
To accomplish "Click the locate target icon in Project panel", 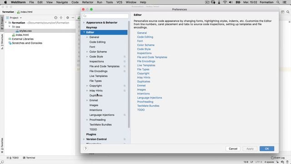I will [x=55, y=18].
